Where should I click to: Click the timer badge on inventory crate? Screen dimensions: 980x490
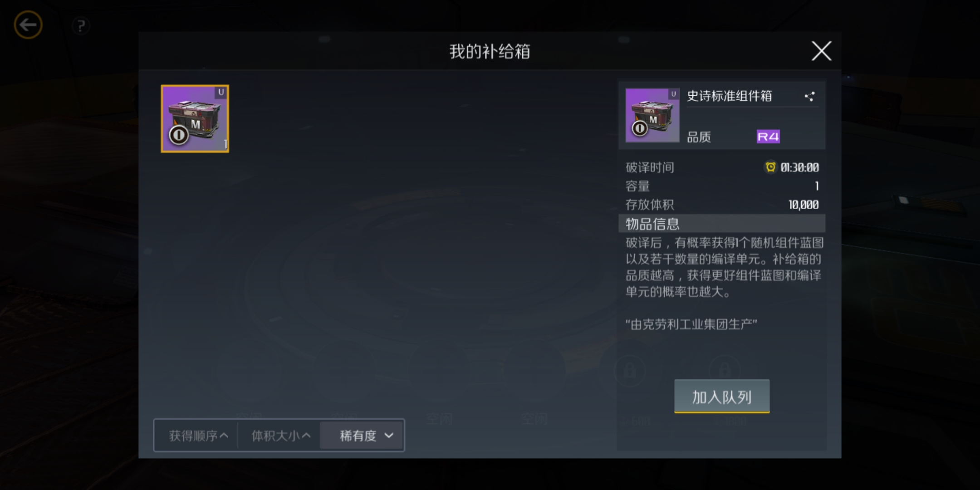pyautogui.click(x=179, y=135)
